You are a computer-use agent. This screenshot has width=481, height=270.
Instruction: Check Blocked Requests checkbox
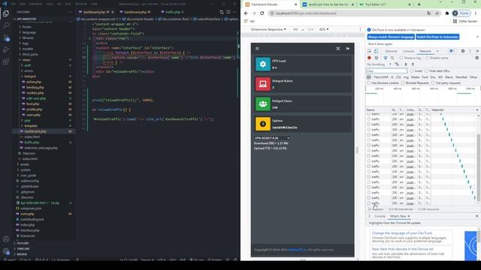[x=403, y=83]
